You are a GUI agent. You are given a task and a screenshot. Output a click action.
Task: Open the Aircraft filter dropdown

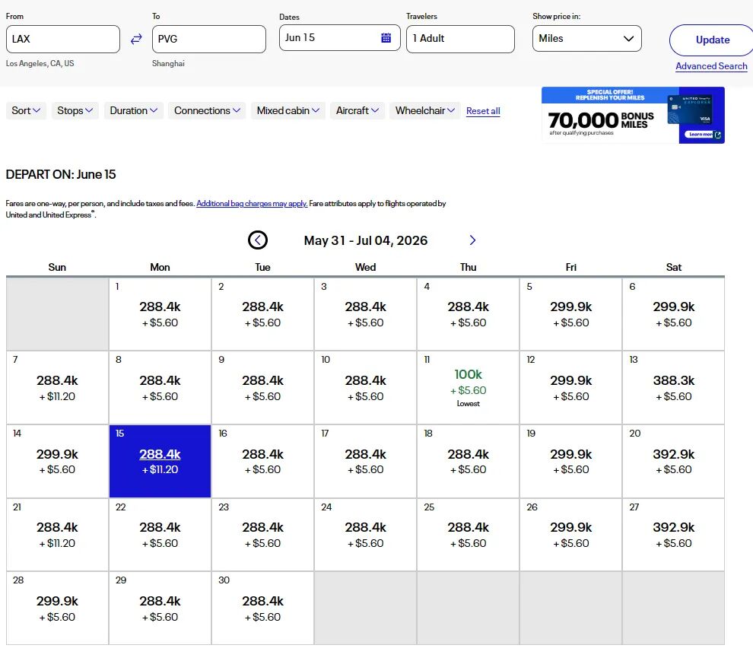coord(357,111)
